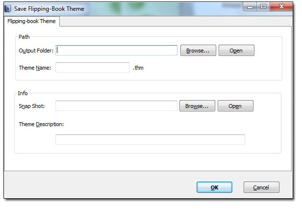Select the Flipping-book Theme tab

31,21
